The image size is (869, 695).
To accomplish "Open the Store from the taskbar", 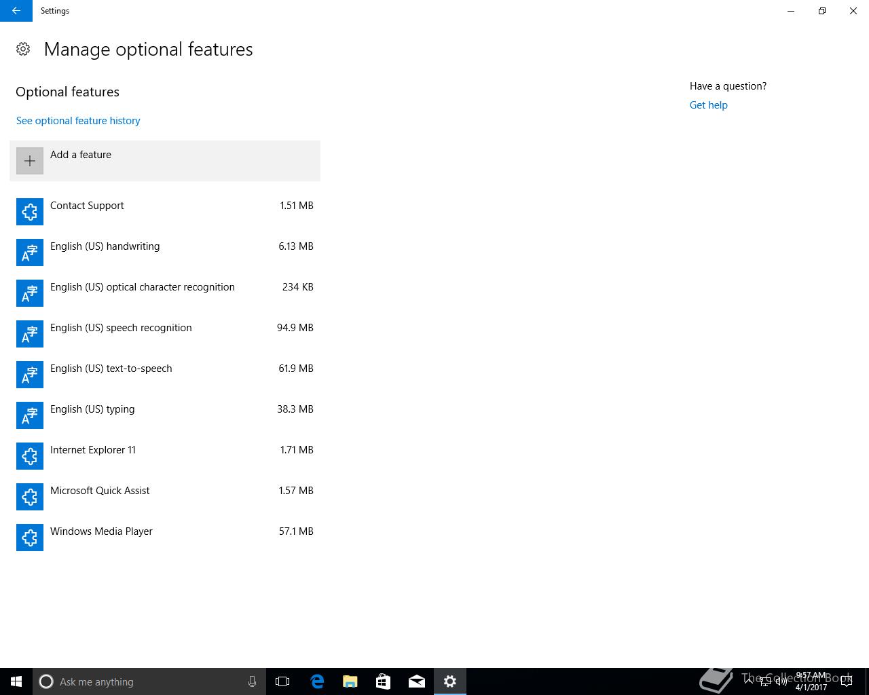I will pos(384,681).
